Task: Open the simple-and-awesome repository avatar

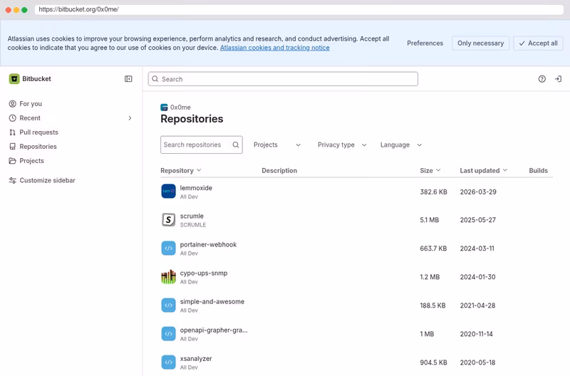Action: tap(168, 305)
